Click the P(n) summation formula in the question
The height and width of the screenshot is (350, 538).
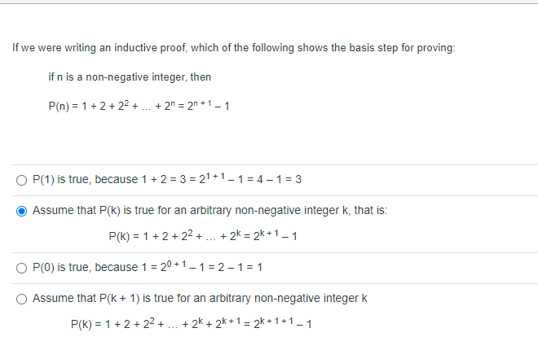[x=139, y=106]
